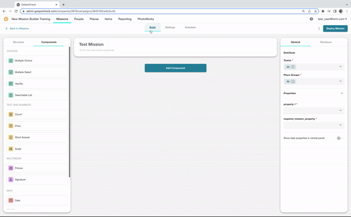The height and width of the screenshot is (217, 351).
Task: Click the Searchable List component icon
Action: [11, 95]
